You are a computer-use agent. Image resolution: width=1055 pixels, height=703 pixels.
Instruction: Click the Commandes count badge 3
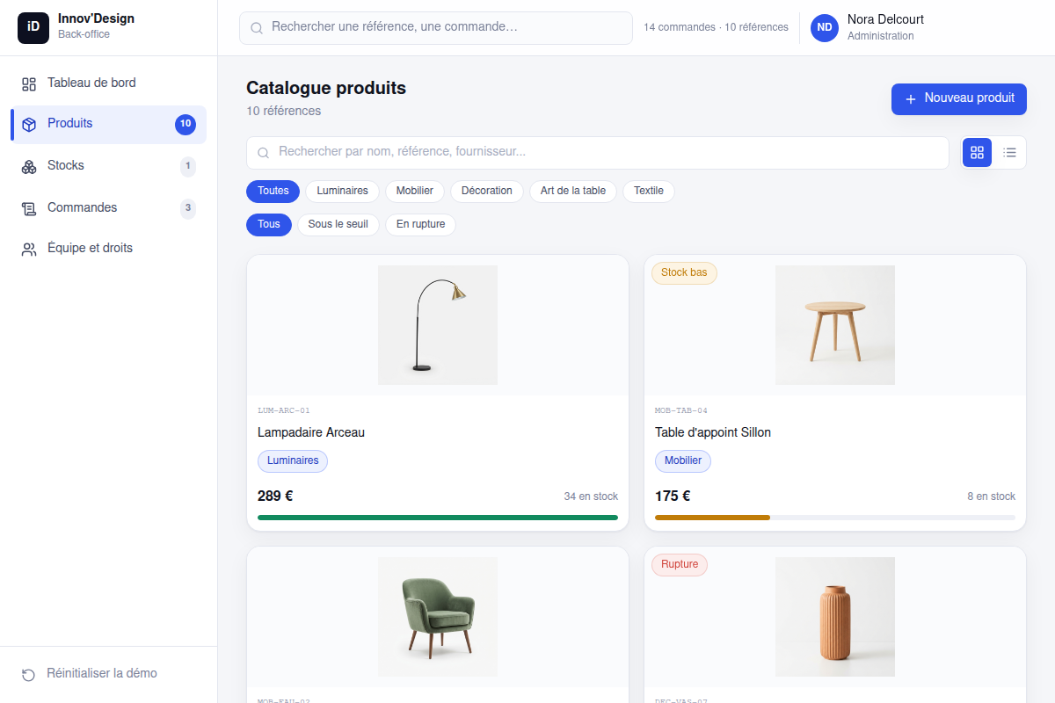[187, 208]
